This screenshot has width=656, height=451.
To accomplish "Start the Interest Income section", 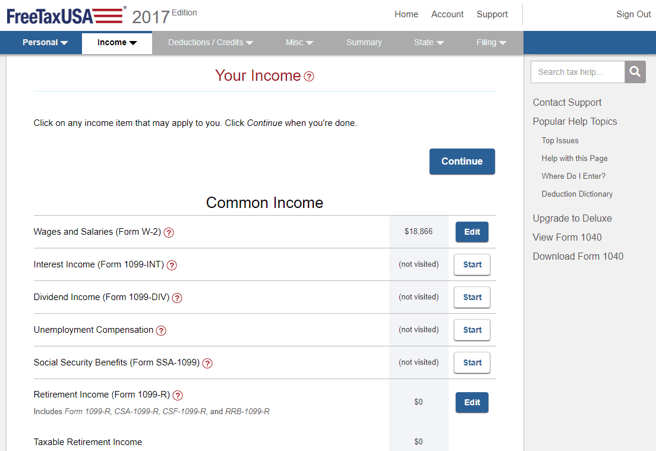I will coord(471,265).
